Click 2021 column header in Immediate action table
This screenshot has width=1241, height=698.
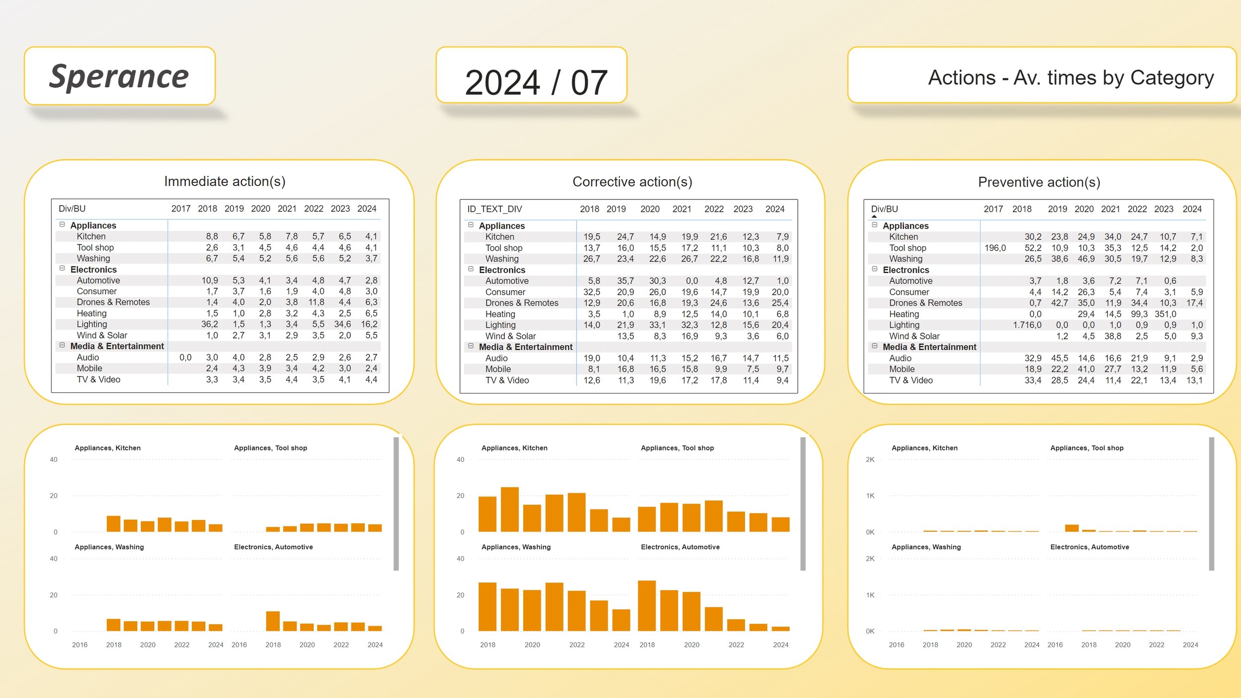tap(287, 209)
